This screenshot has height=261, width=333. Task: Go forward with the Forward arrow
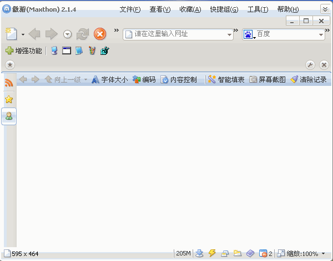(x=52, y=34)
